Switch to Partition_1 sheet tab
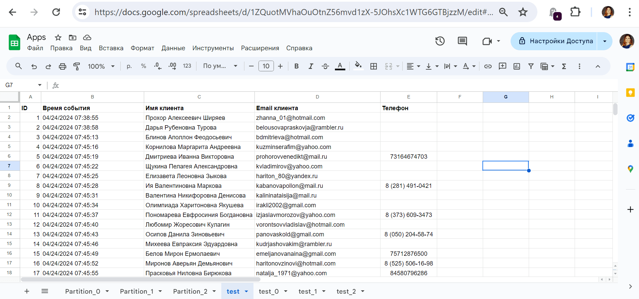The width and height of the screenshot is (639, 299). [x=136, y=291]
